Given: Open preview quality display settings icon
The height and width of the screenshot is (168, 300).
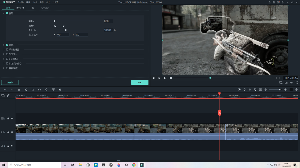Looking at the screenshot, I should coord(281,83).
